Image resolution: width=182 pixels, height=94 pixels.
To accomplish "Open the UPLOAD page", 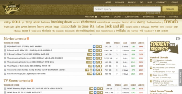I will point(117,17).
